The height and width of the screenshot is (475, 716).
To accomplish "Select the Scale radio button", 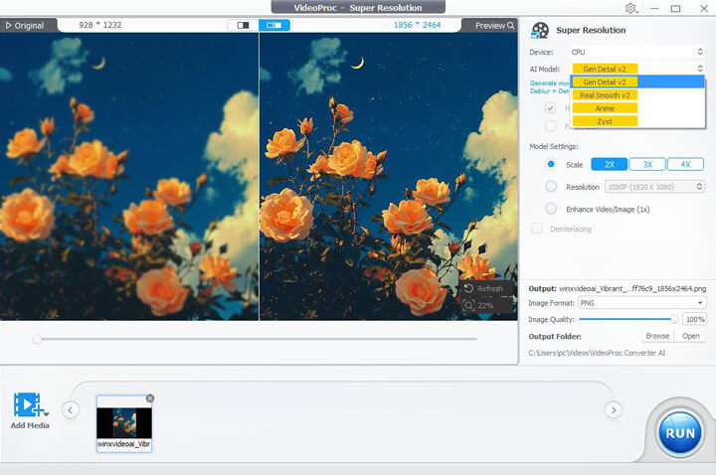I will click(551, 164).
